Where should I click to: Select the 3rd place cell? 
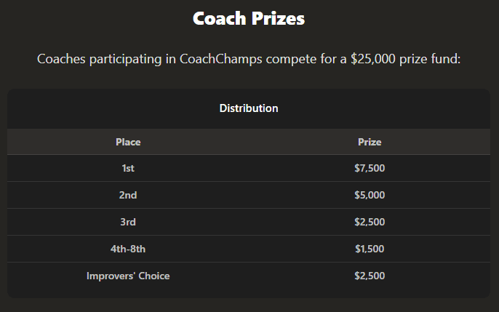click(x=128, y=222)
